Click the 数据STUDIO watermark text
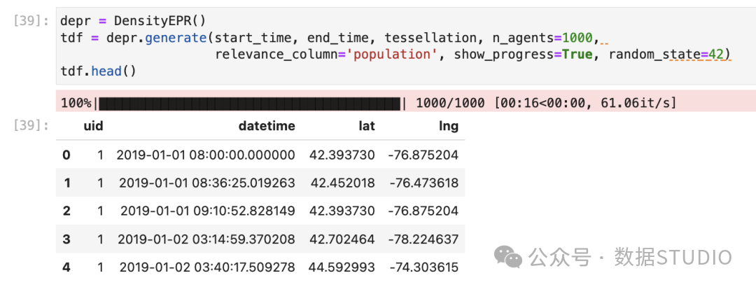This screenshot has width=756, height=287. pos(673,258)
